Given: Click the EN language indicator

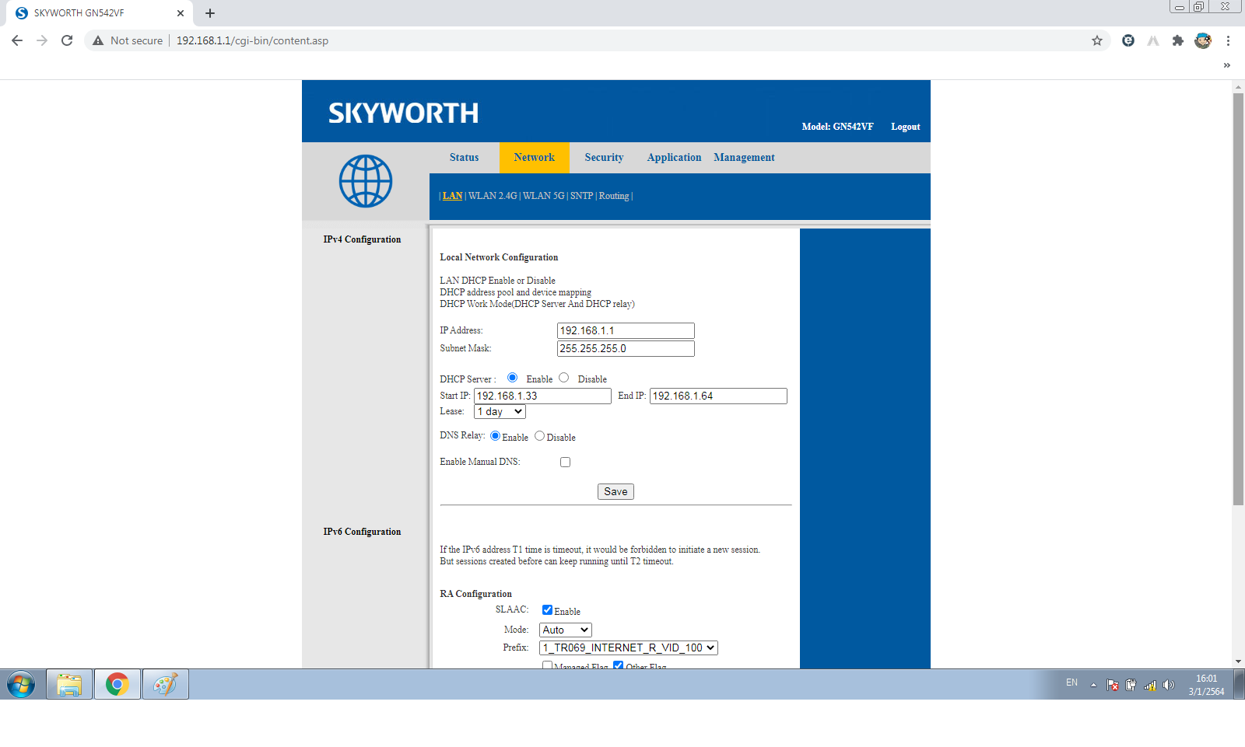Looking at the screenshot, I should point(1071,682).
